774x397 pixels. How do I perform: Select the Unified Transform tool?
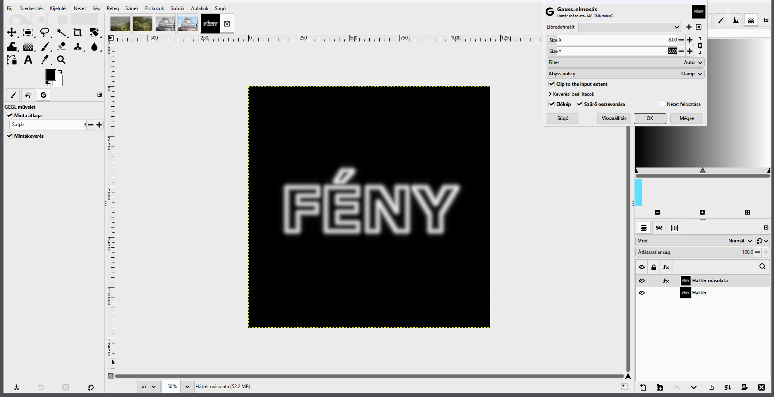pyautogui.click(x=94, y=33)
